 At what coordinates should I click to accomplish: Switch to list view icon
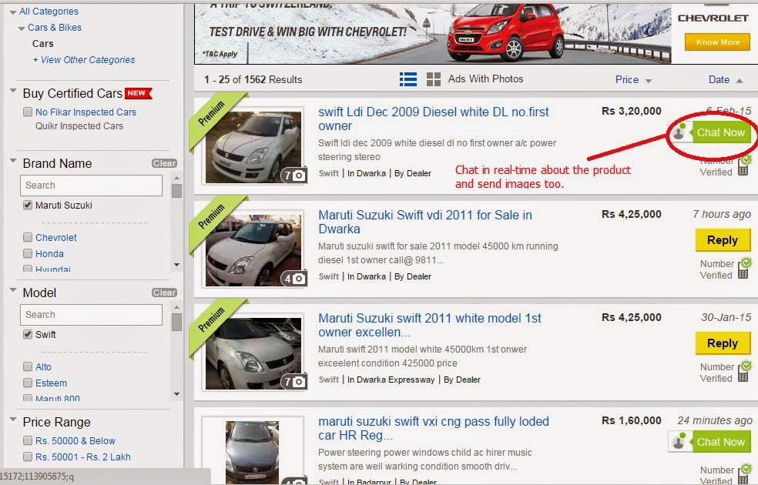pos(408,79)
